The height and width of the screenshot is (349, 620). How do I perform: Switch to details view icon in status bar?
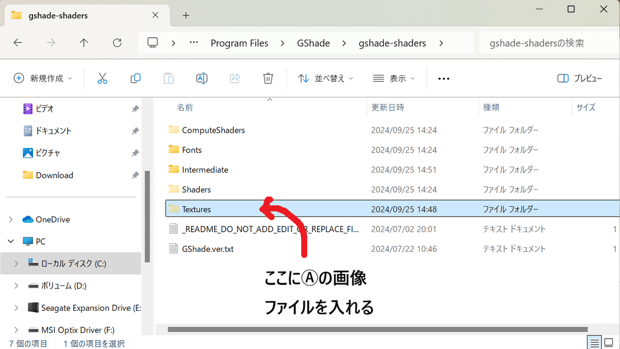pyautogui.click(x=595, y=342)
